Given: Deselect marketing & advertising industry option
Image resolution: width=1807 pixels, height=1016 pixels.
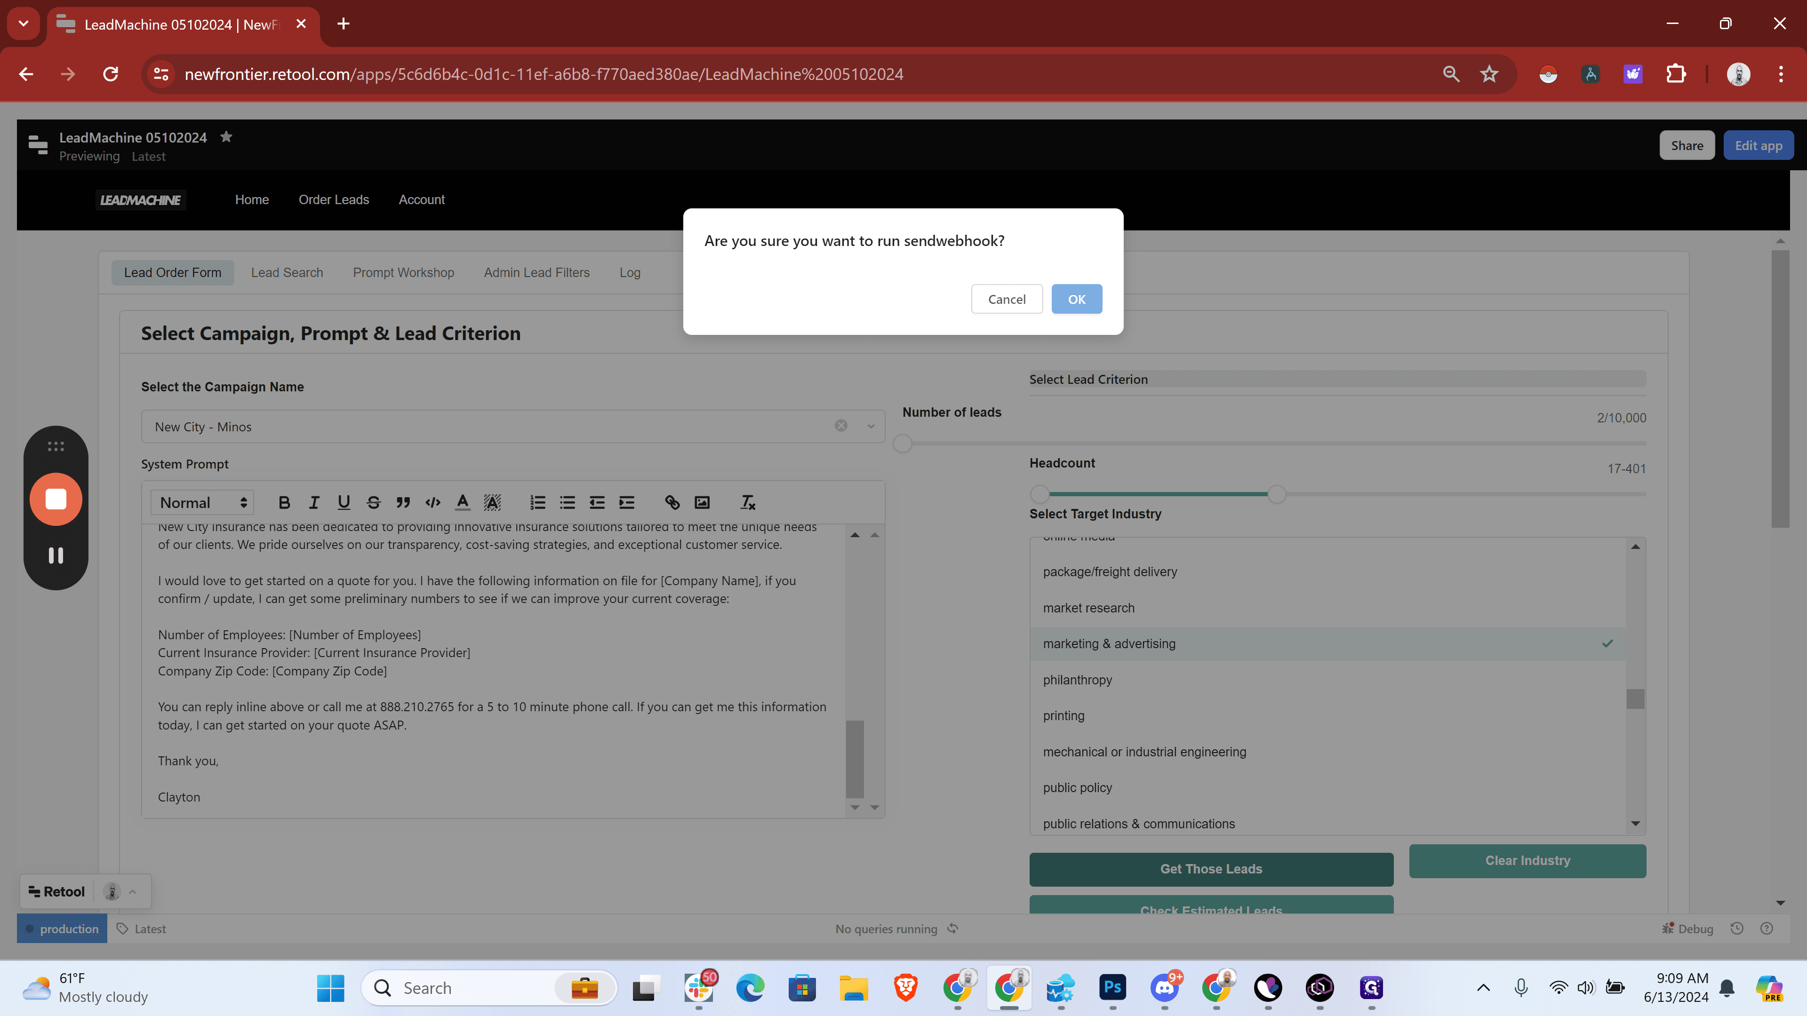Looking at the screenshot, I should (x=1327, y=643).
